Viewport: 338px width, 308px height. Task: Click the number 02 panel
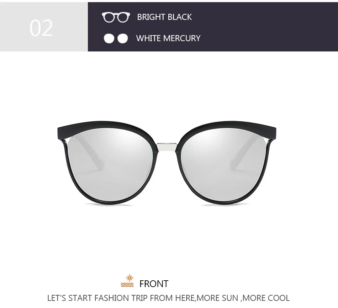(x=44, y=27)
